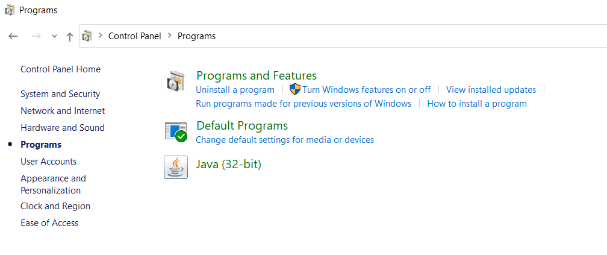
Task: Click Programs in the address bar breadcrumb
Action: (x=196, y=36)
